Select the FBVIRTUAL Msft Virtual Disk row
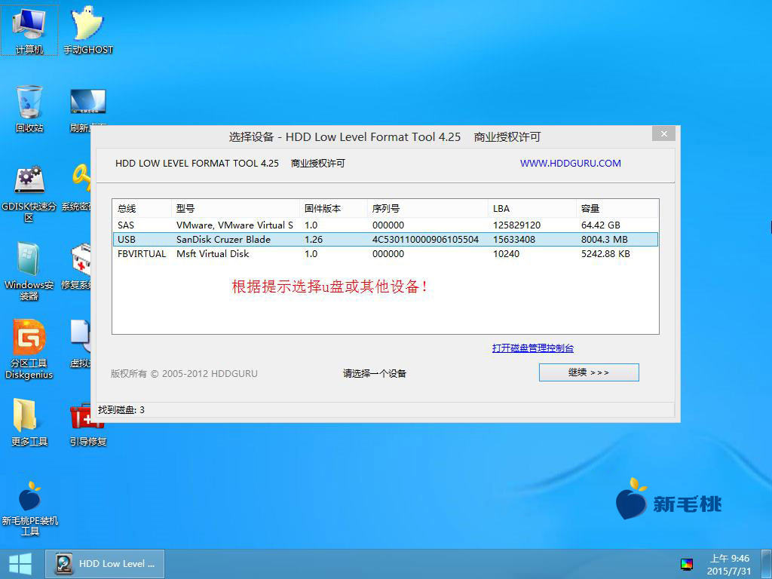Image resolution: width=772 pixels, height=579 pixels. [x=385, y=253]
